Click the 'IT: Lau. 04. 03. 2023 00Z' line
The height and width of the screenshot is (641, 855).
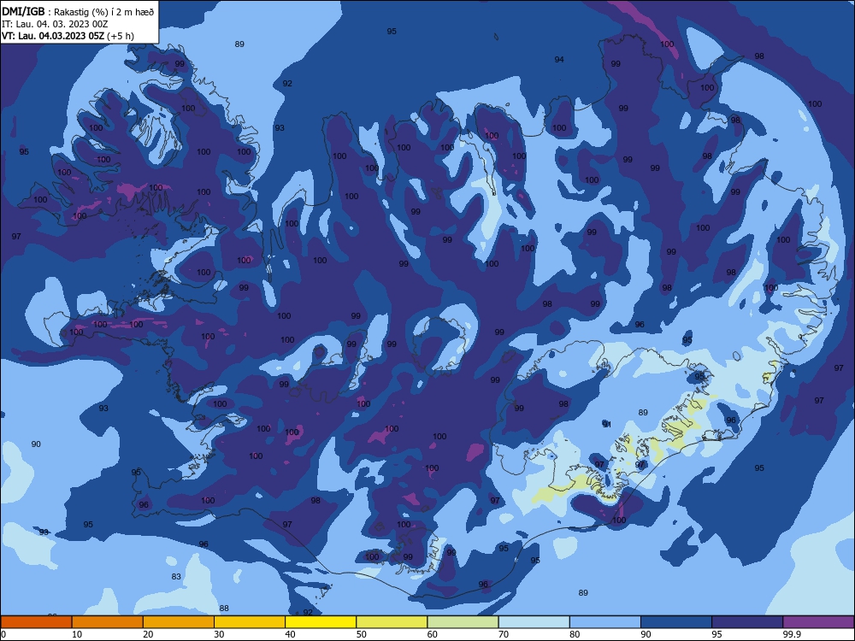pos(55,24)
